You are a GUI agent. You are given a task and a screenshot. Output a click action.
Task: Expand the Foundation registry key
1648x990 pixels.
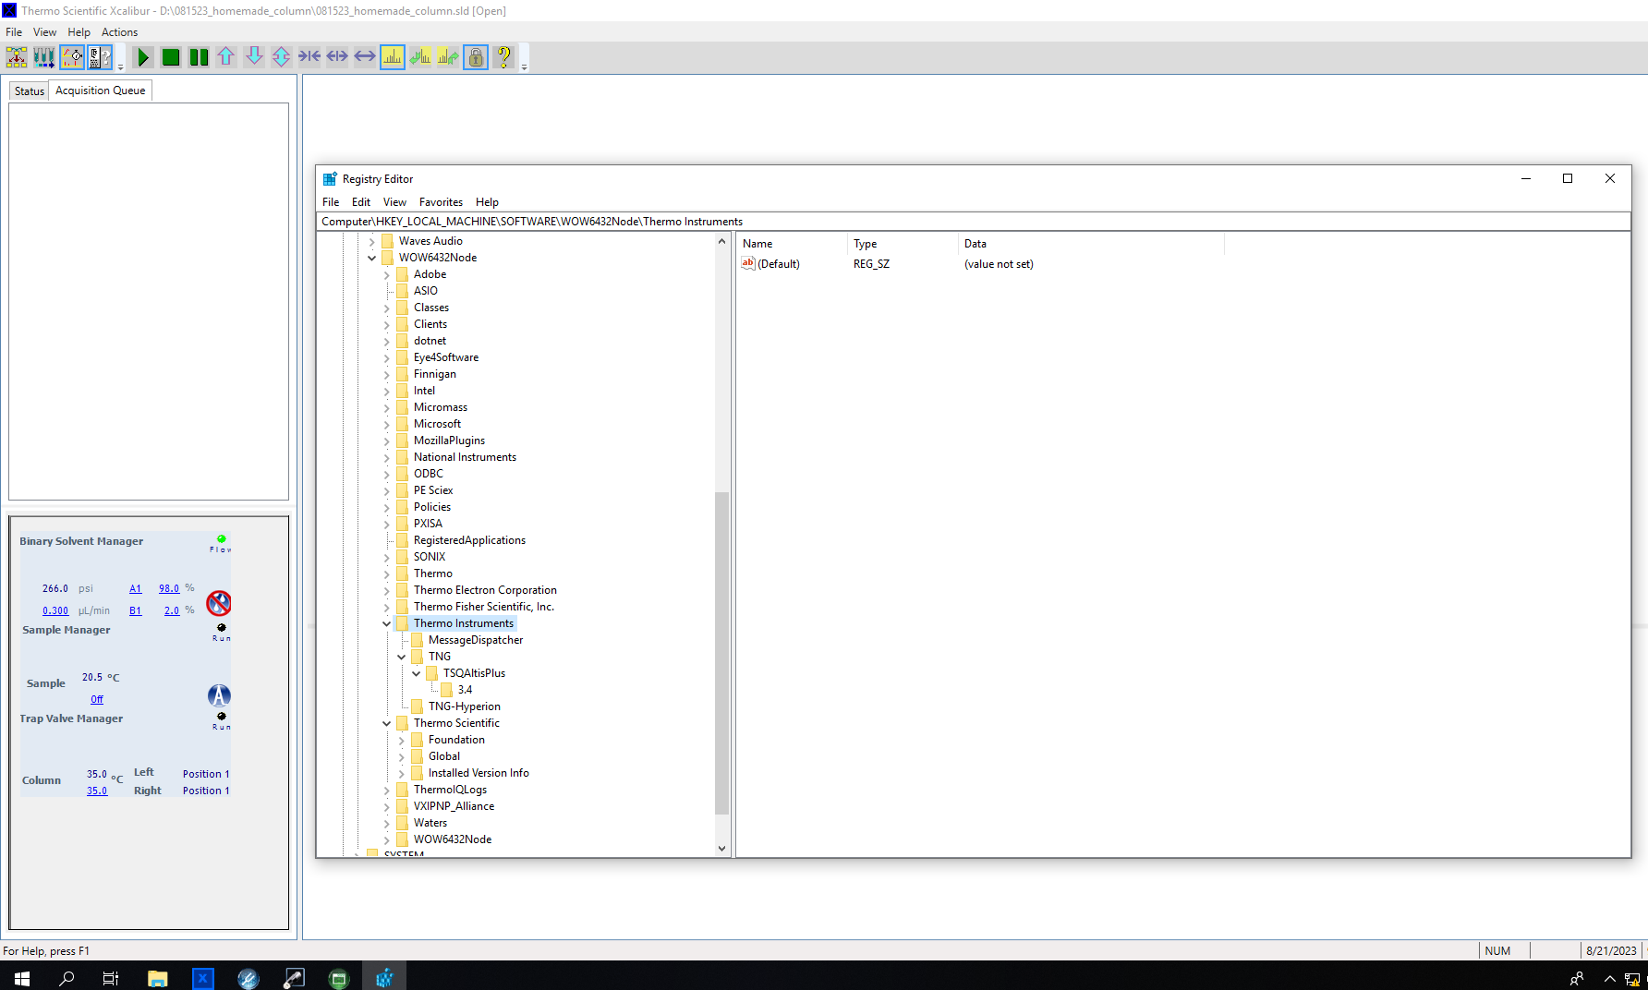coord(402,740)
